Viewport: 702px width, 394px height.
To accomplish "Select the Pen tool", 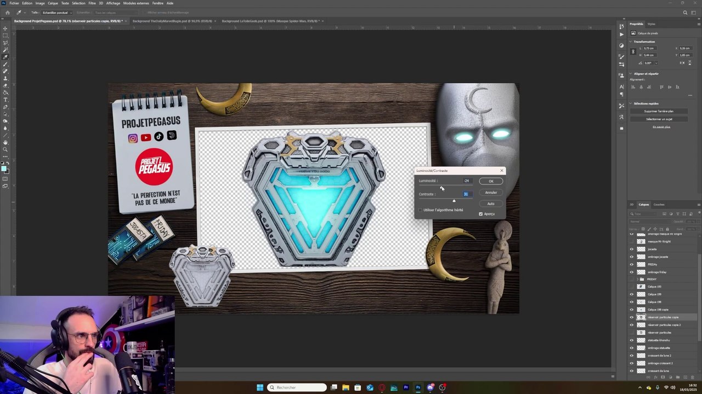I will (5, 107).
